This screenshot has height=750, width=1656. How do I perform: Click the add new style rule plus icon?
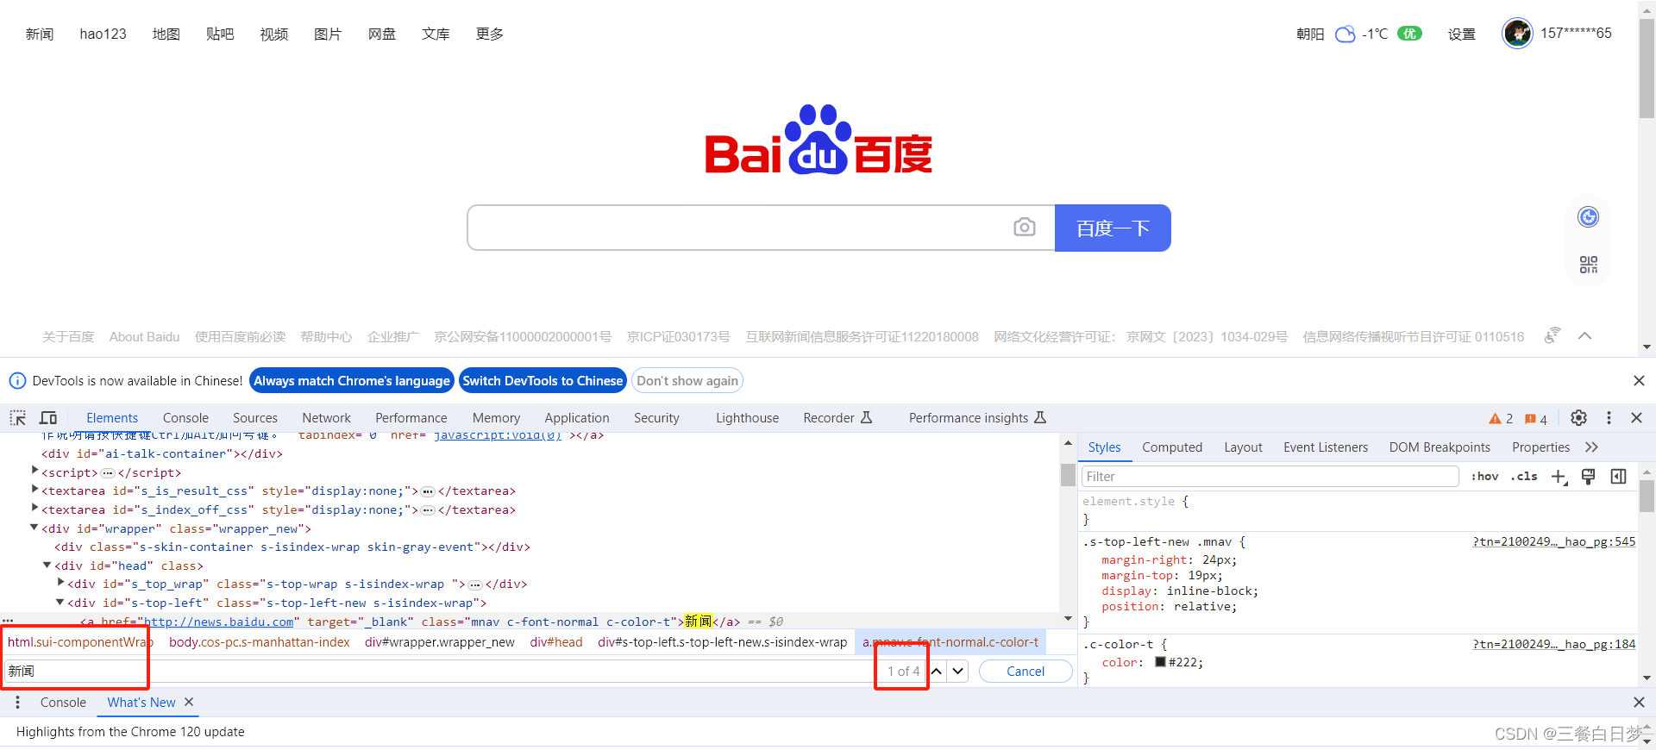(1559, 477)
